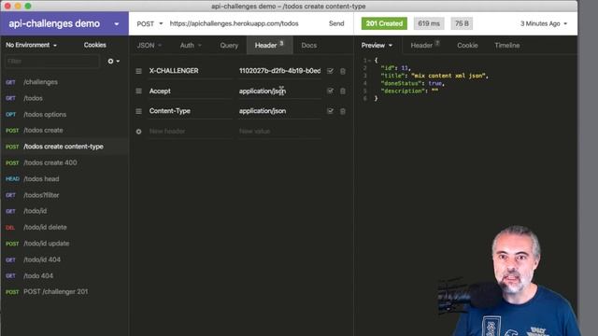Open the JSON body type dropdown
The height and width of the screenshot is (336, 598).
coord(149,46)
